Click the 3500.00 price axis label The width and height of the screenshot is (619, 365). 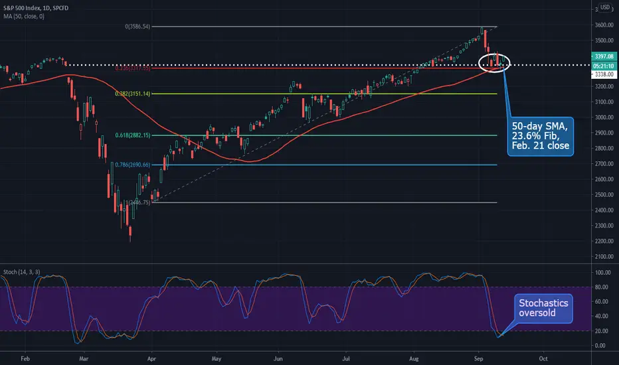click(x=604, y=40)
